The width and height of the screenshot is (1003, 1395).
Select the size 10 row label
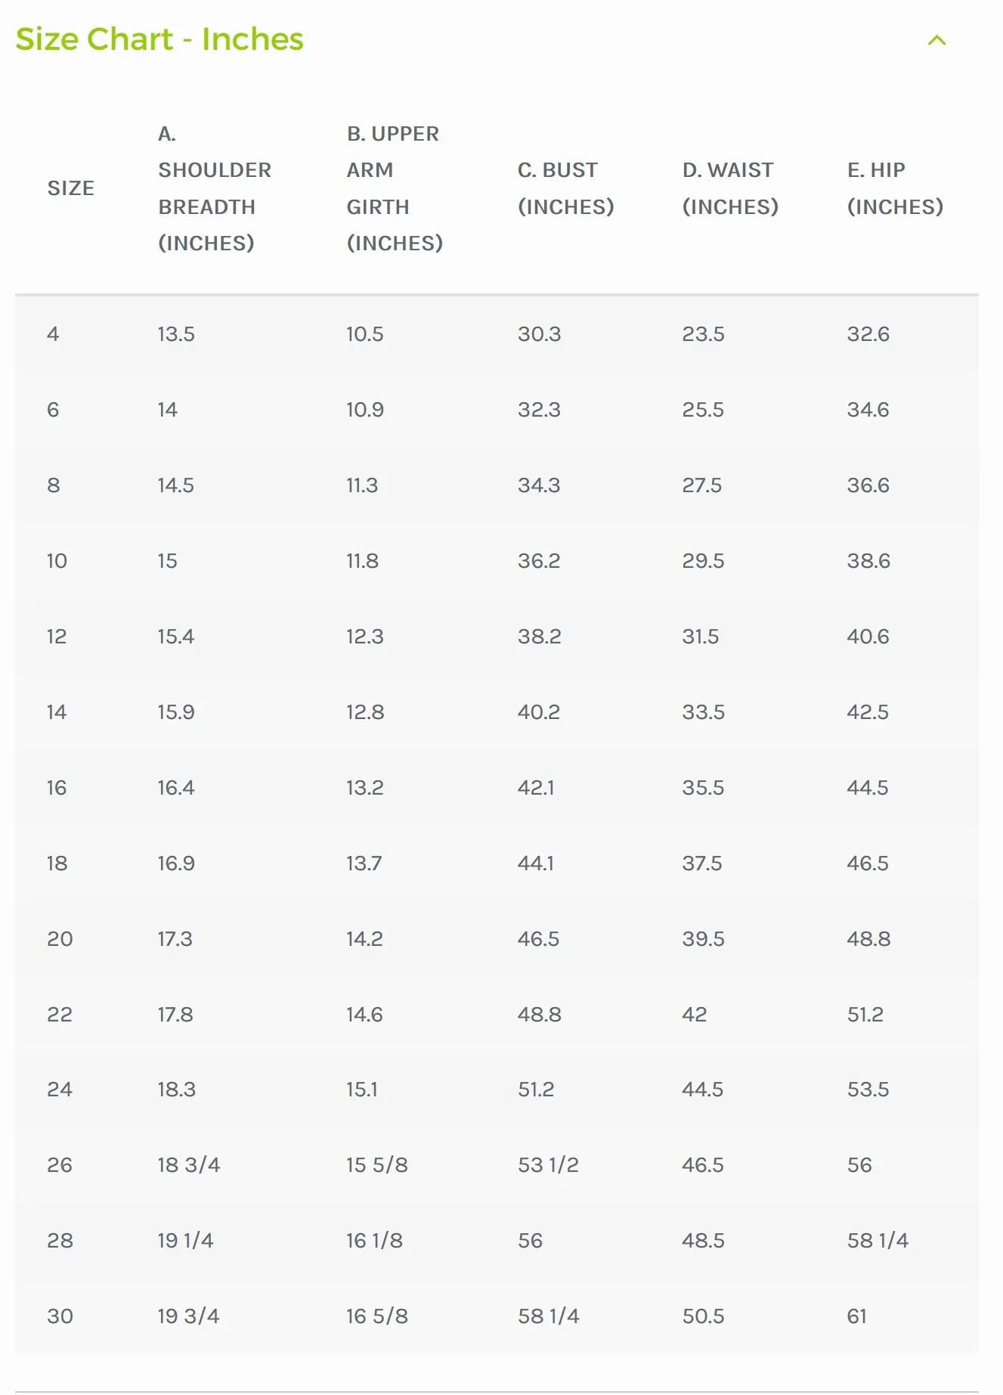(x=57, y=561)
